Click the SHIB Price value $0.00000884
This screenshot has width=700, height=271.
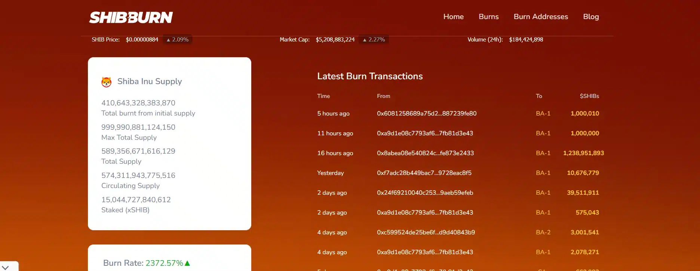pyautogui.click(x=142, y=40)
